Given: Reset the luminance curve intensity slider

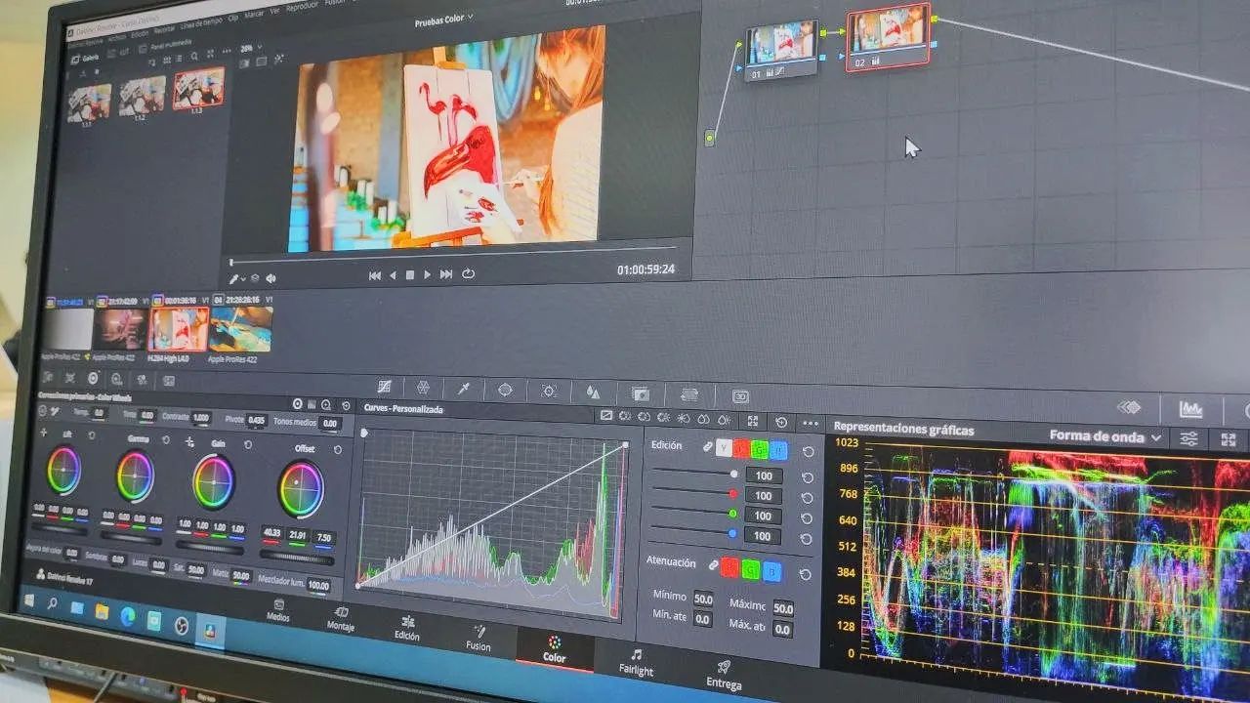Looking at the screenshot, I should point(807,477).
